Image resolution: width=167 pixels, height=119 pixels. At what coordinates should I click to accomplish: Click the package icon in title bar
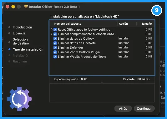[26, 7]
